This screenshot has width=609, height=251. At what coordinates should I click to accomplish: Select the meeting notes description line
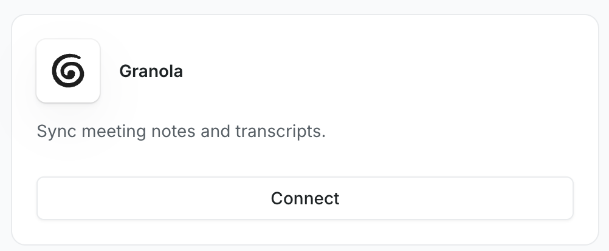[x=181, y=132]
